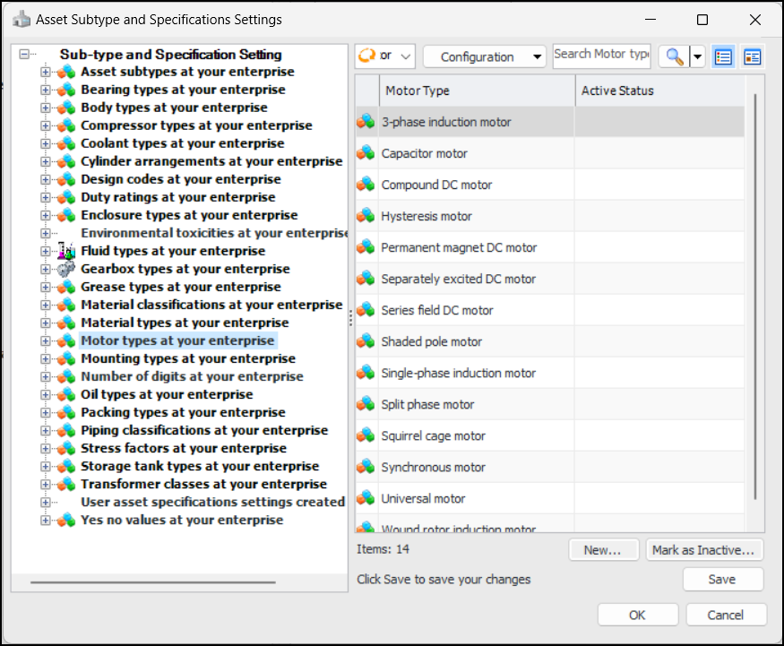Viewport: 784px width, 646px height.
Task: Click the Gearbox types gear icon
Action: (x=66, y=269)
